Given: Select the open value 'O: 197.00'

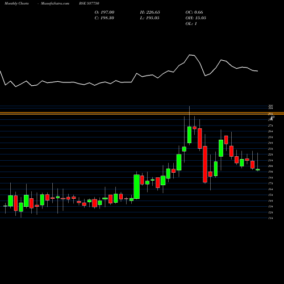Looking at the screenshot, I should tap(105, 12).
